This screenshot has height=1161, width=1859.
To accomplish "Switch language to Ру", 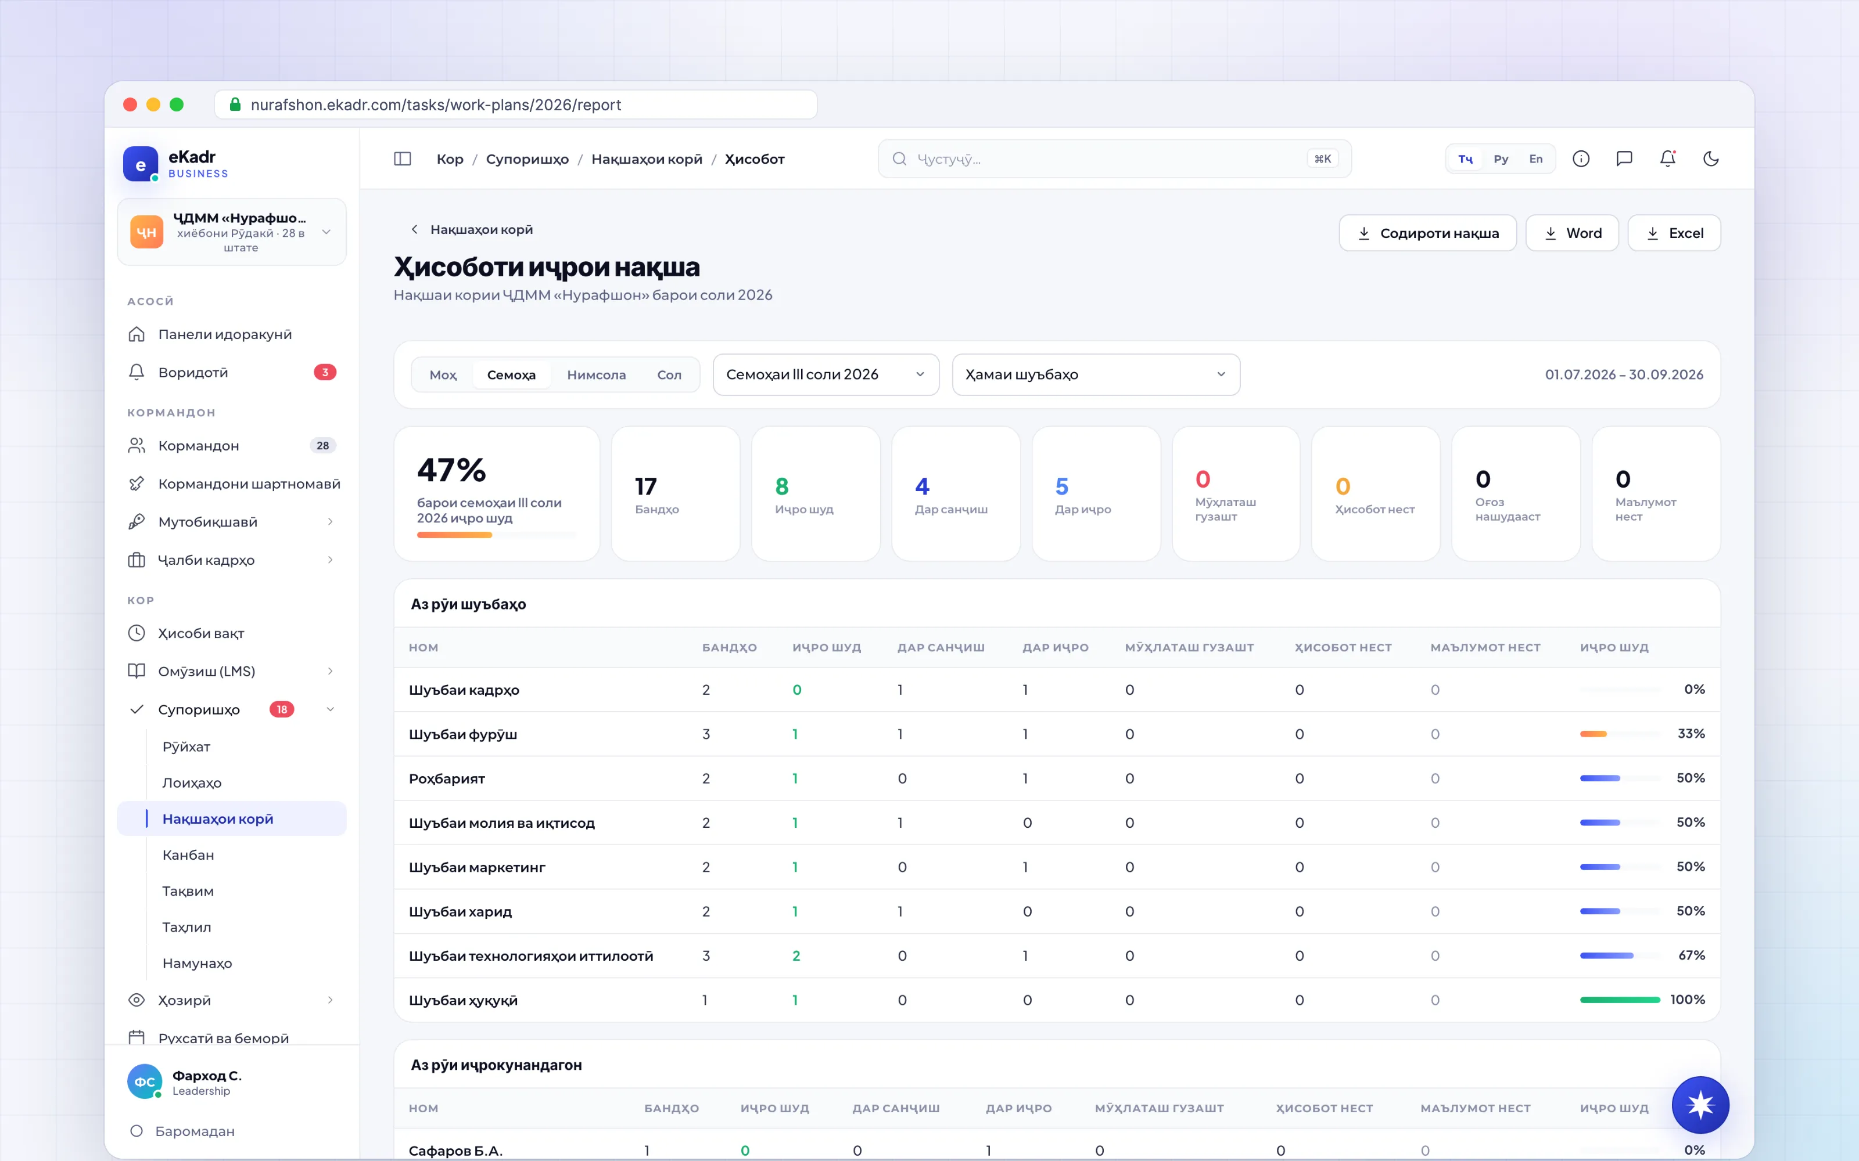I will (x=1500, y=159).
